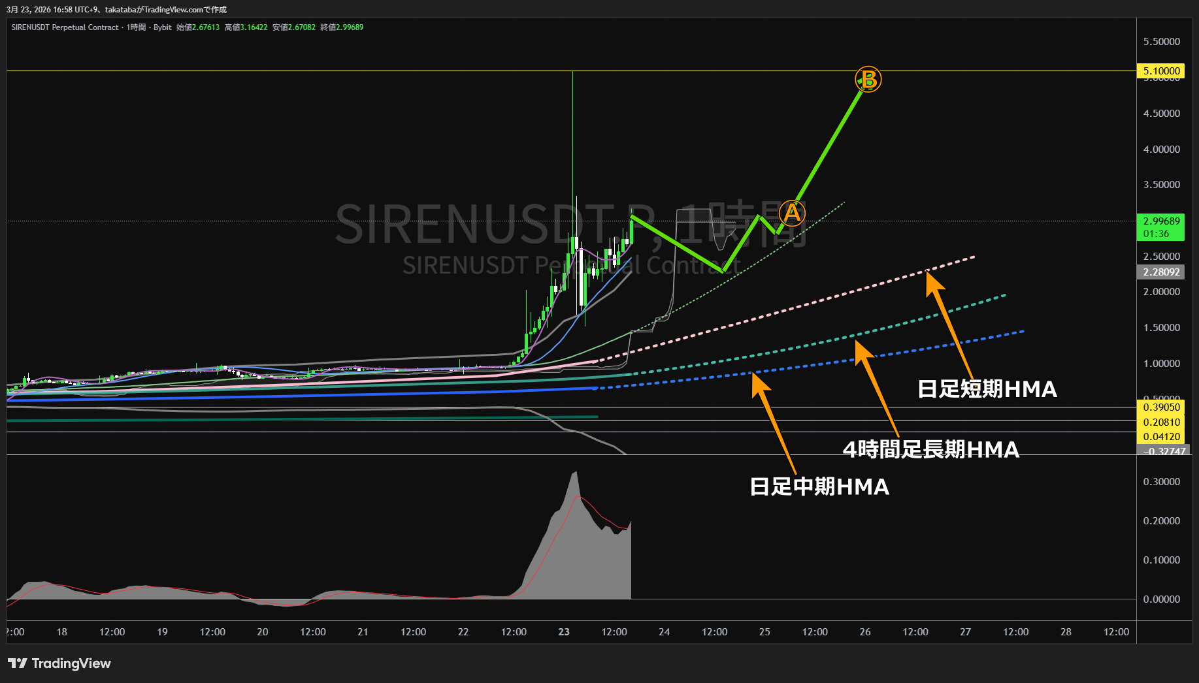
Task: Click date 18 on the time axis
Action: pyautogui.click(x=62, y=632)
